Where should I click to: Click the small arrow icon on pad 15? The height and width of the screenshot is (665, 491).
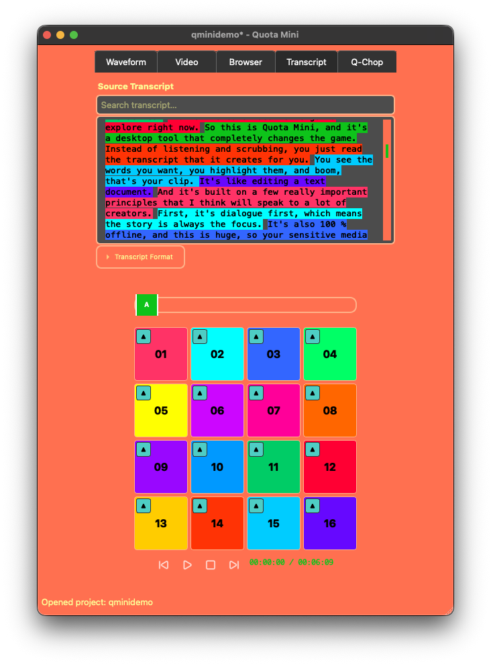pos(256,506)
